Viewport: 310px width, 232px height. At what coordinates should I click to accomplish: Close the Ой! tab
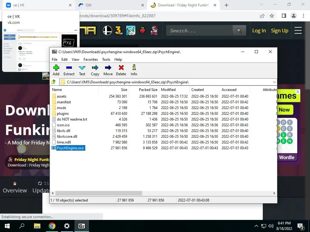pyautogui.click(x=143, y=5)
